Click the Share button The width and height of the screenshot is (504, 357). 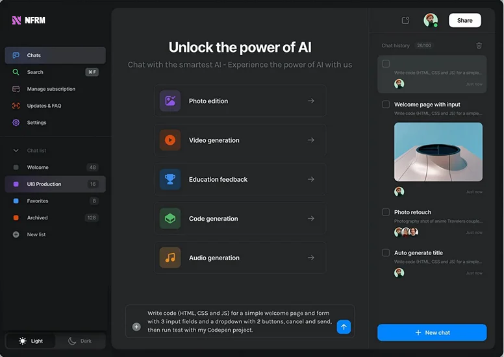click(465, 20)
